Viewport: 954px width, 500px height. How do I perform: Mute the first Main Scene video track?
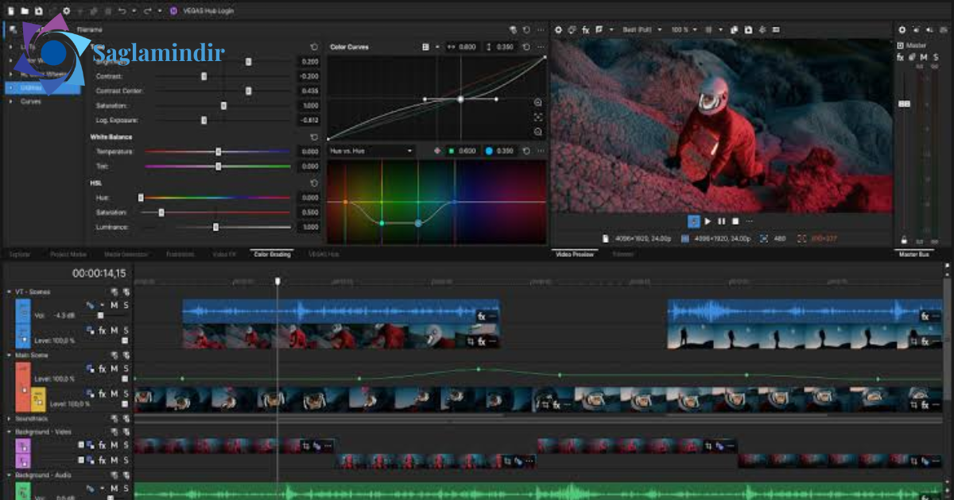click(x=114, y=368)
